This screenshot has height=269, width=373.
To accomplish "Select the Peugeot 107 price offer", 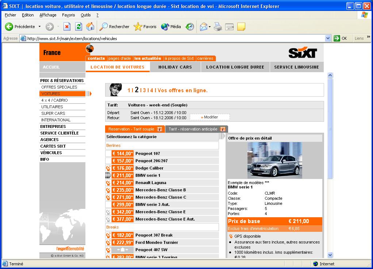I will point(123,153).
